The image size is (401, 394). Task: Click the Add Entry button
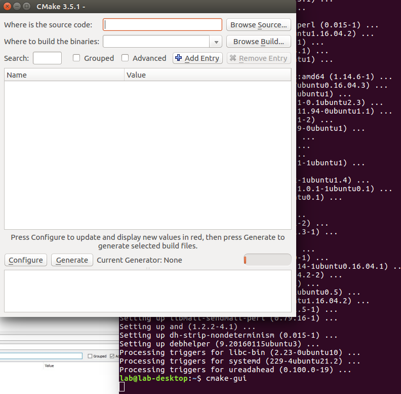[197, 58]
